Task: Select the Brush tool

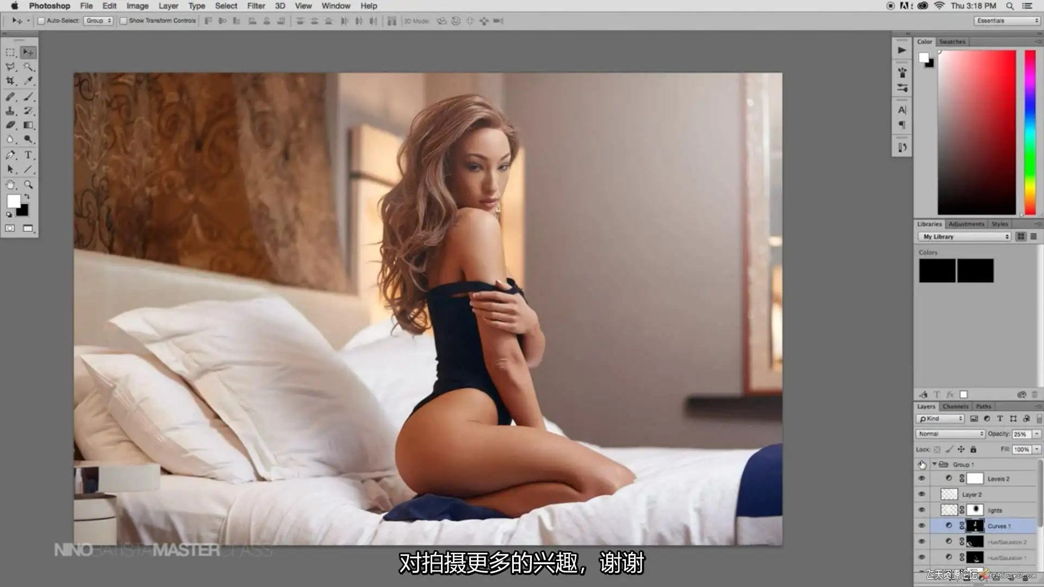Action: pos(28,97)
